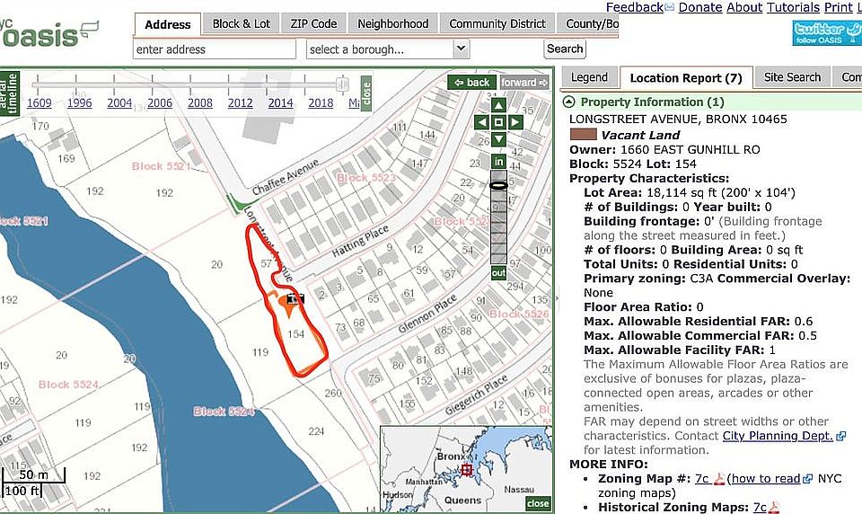
Task: Click the Search button
Action: pos(565,49)
